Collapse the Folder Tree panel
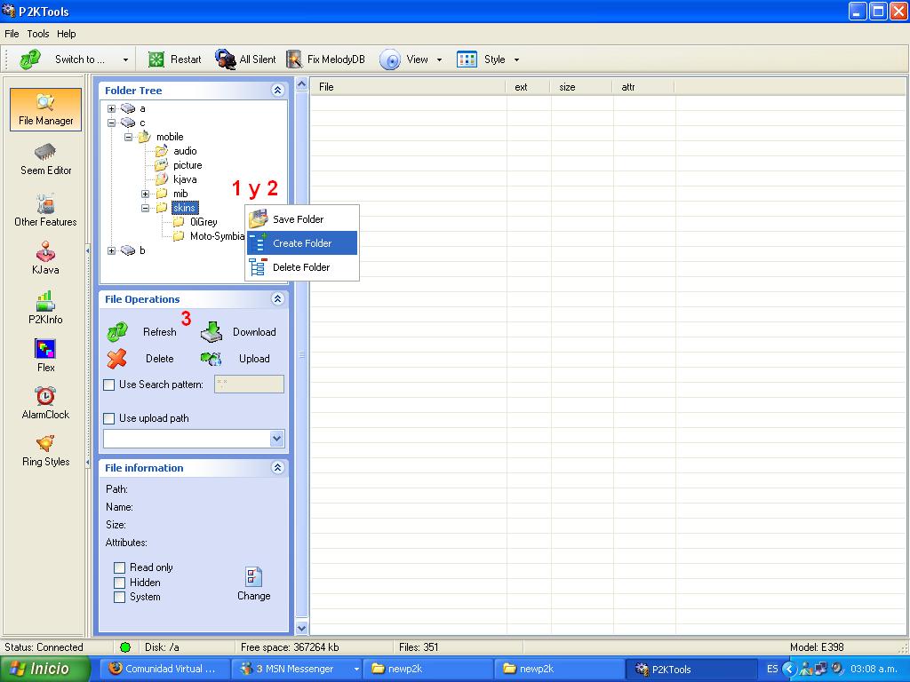This screenshot has width=910, height=682. tap(277, 90)
